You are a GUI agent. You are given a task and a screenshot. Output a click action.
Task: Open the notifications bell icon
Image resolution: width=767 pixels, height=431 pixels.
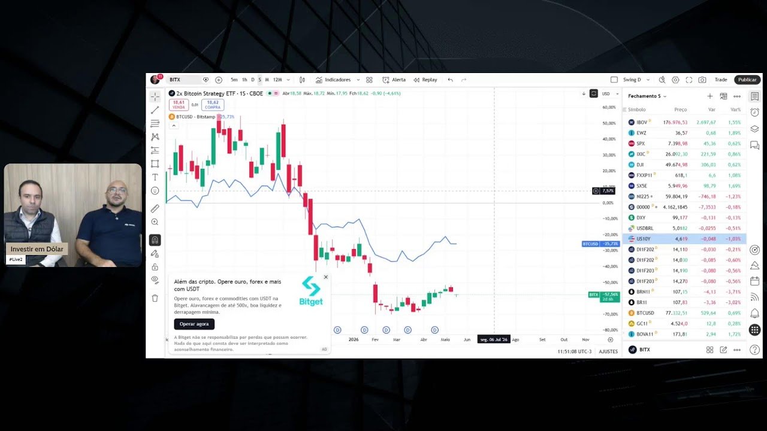(x=754, y=313)
